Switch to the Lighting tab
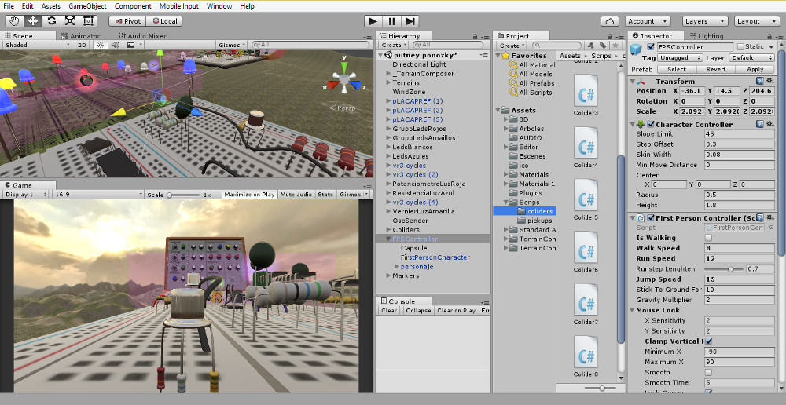The width and height of the screenshot is (786, 405). point(707,36)
